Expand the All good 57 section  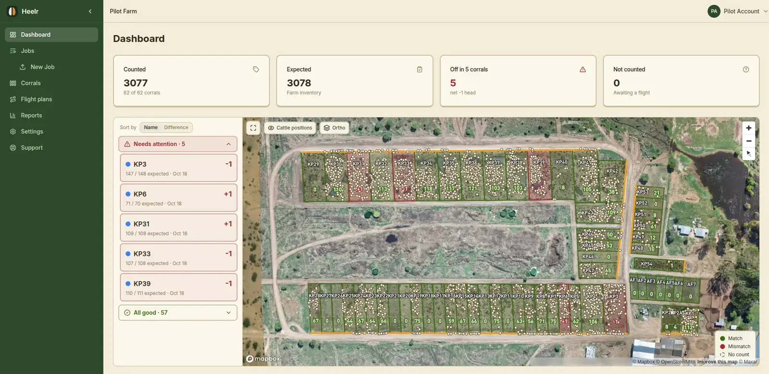(178, 313)
